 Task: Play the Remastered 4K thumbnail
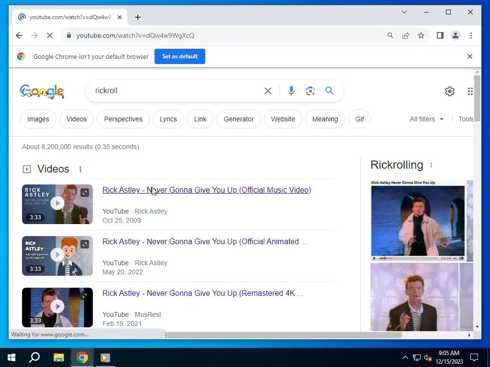click(x=57, y=306)
